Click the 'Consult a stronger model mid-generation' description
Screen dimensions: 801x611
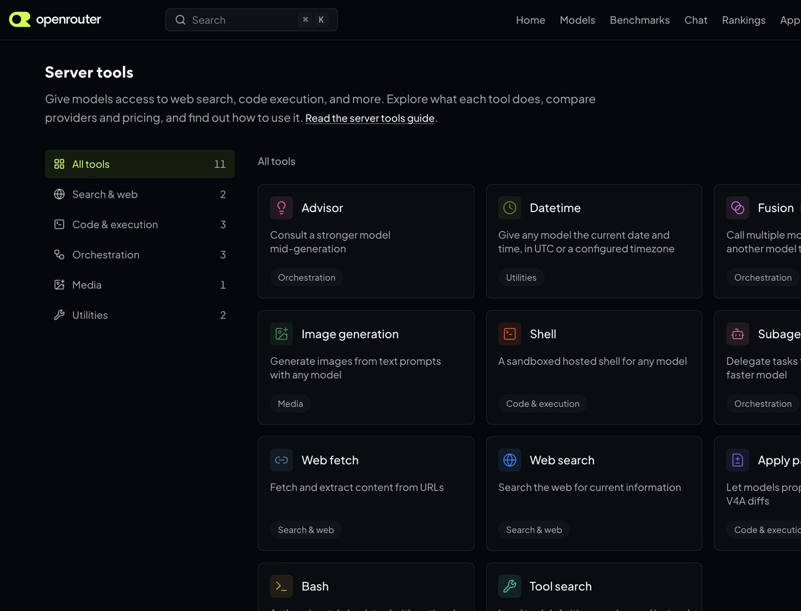pyautogui.click(x=330, y=241)
